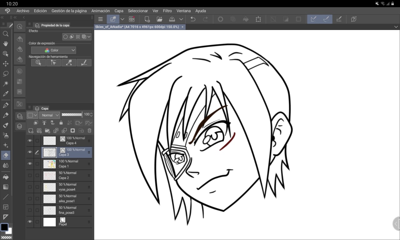Select the Airbrush tool
Image resolution: width=400 pixels, height=240 pixels.
(x=6, y=135)
